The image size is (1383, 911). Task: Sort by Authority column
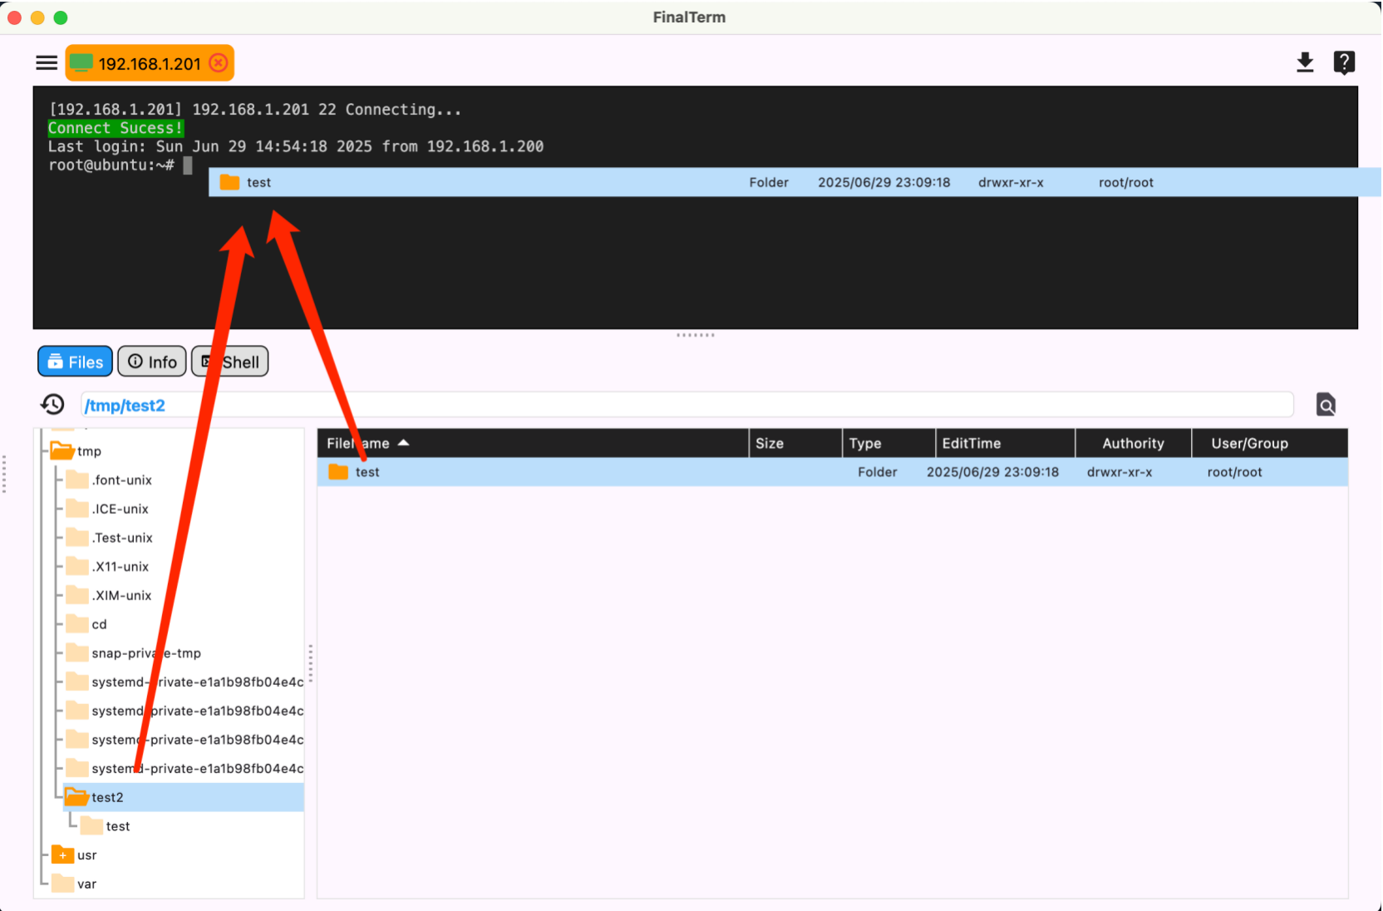(x=1133, y=443)
